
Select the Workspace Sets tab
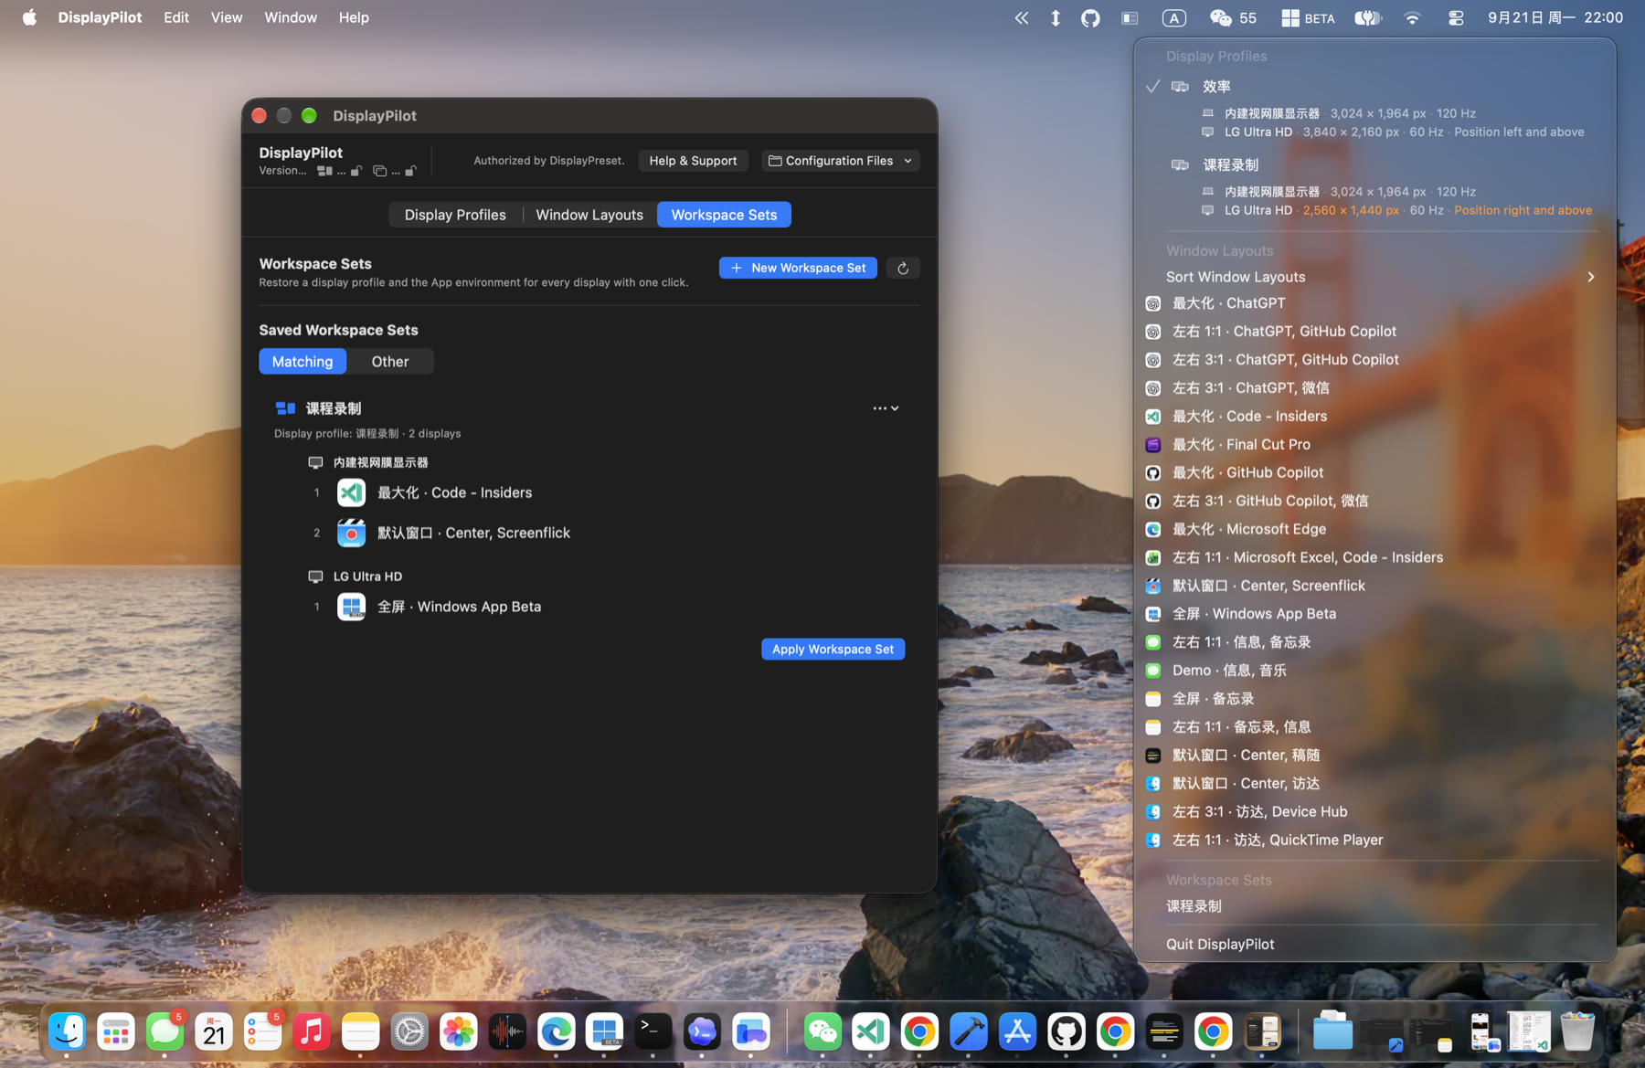click(724, 215)
